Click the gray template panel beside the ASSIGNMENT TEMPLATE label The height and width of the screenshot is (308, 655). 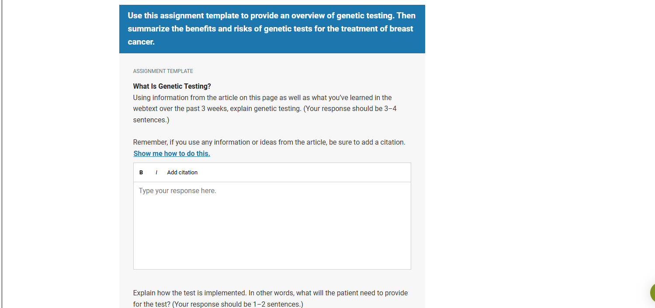tap(306, 71)
